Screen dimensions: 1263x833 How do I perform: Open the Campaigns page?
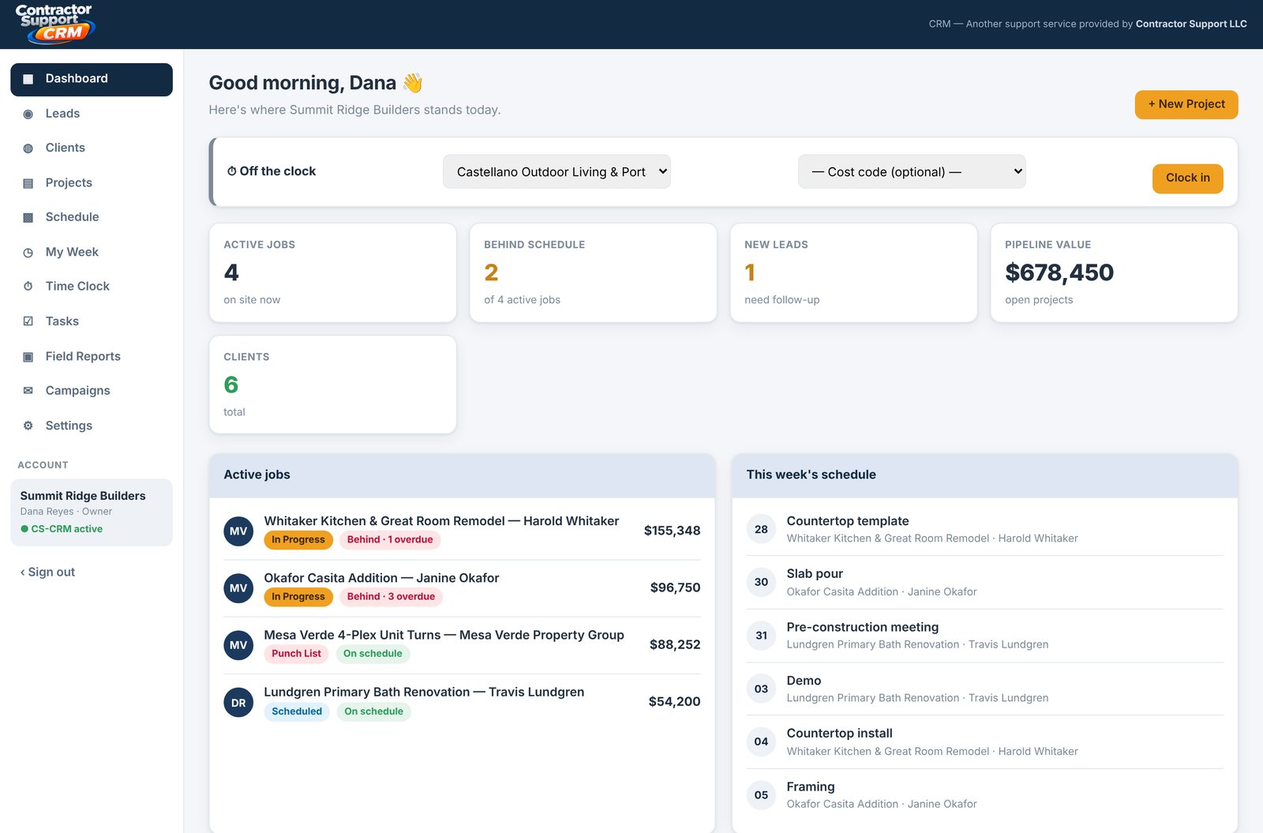click(x=92, y=391)
